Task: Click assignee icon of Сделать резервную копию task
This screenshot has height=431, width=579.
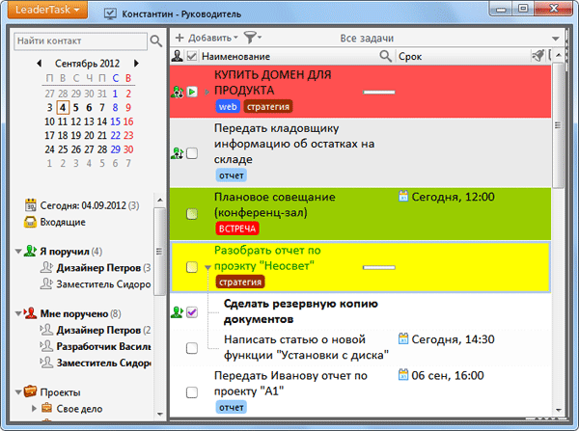Action: [178, 312]
